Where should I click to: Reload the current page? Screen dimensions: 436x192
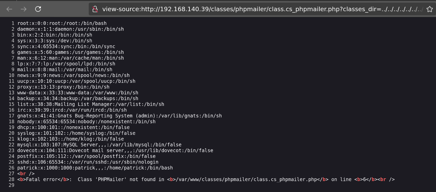(38, 9)
